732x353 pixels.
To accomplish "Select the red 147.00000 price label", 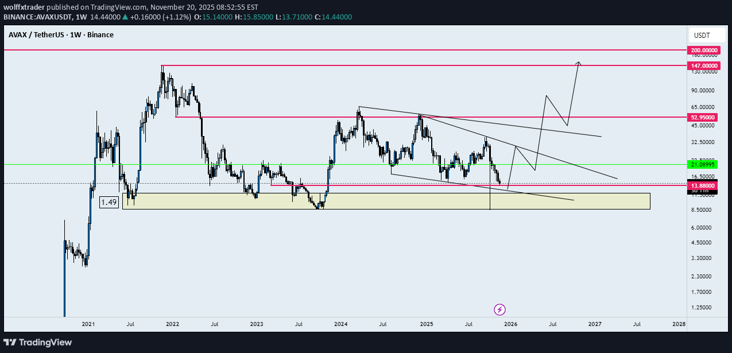I will coord(704,65).
